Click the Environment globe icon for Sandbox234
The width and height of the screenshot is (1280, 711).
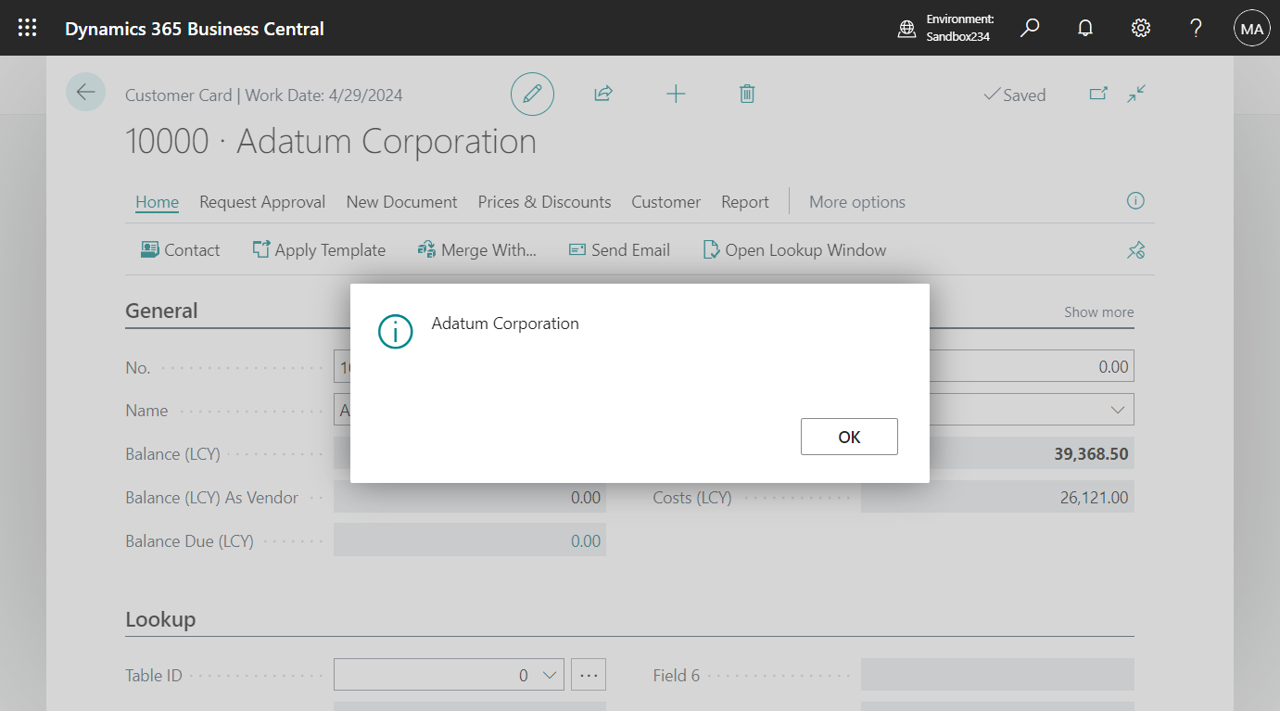(x=906, y=28)
